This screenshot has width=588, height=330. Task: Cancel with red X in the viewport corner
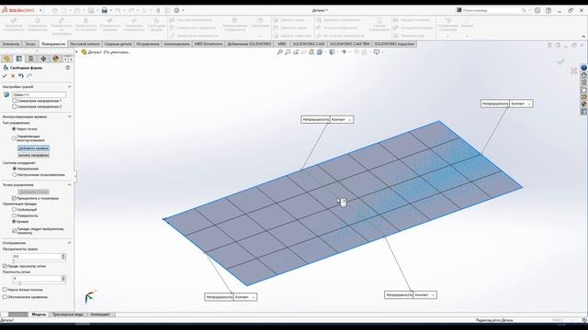[x=573, y=71]
